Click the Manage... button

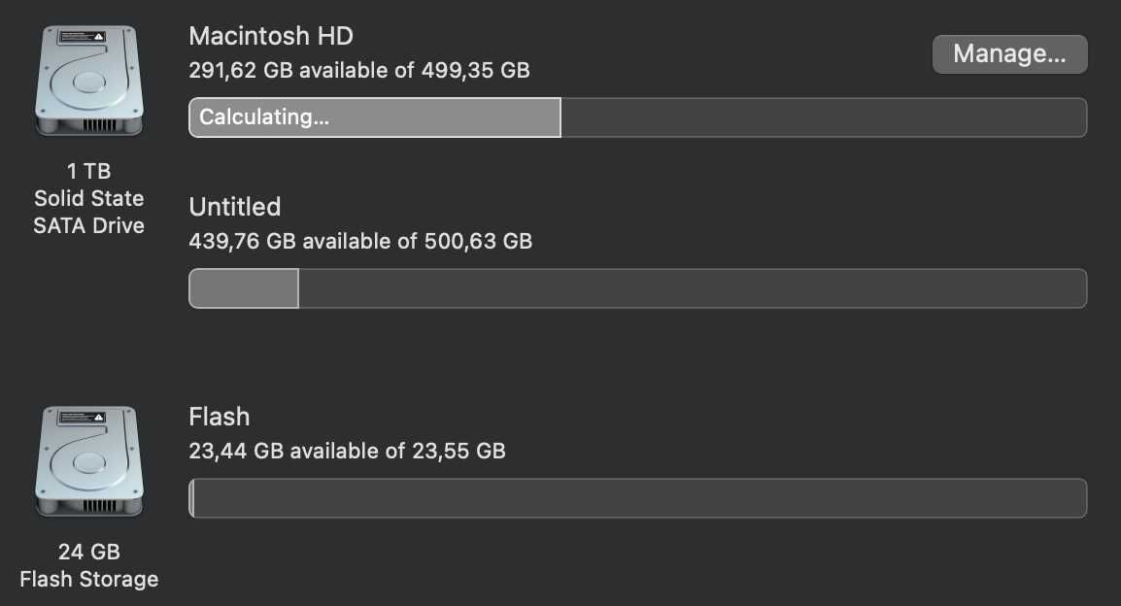(x=1009, y=53)
